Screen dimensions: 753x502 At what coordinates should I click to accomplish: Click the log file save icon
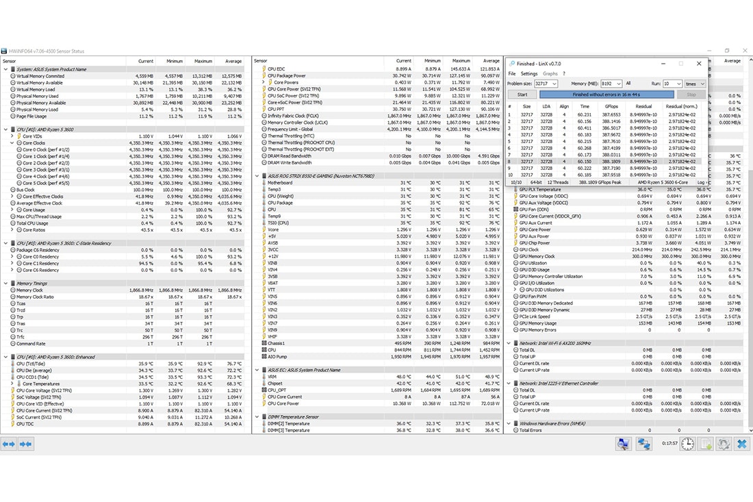pyautogui.click(x=706, y=444)
